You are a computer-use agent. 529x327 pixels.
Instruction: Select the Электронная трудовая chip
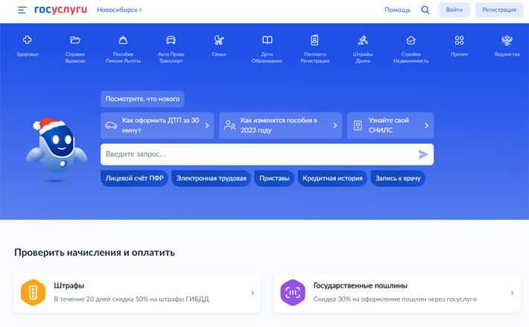tap(211, 178)
